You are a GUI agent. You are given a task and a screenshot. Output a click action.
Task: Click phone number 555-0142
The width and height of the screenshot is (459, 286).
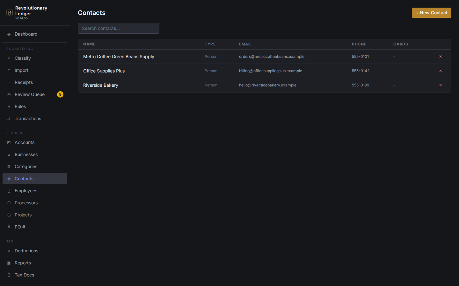pos(361,71)
